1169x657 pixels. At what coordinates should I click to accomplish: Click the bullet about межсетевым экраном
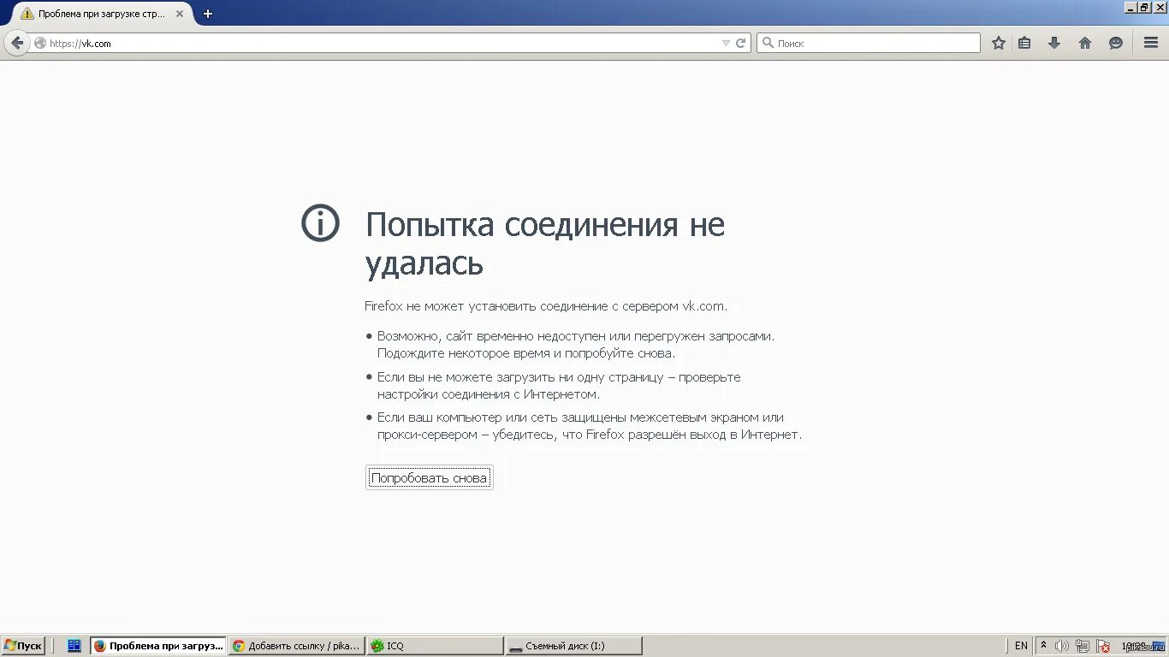pyautogui.click(x=584, y=426)
